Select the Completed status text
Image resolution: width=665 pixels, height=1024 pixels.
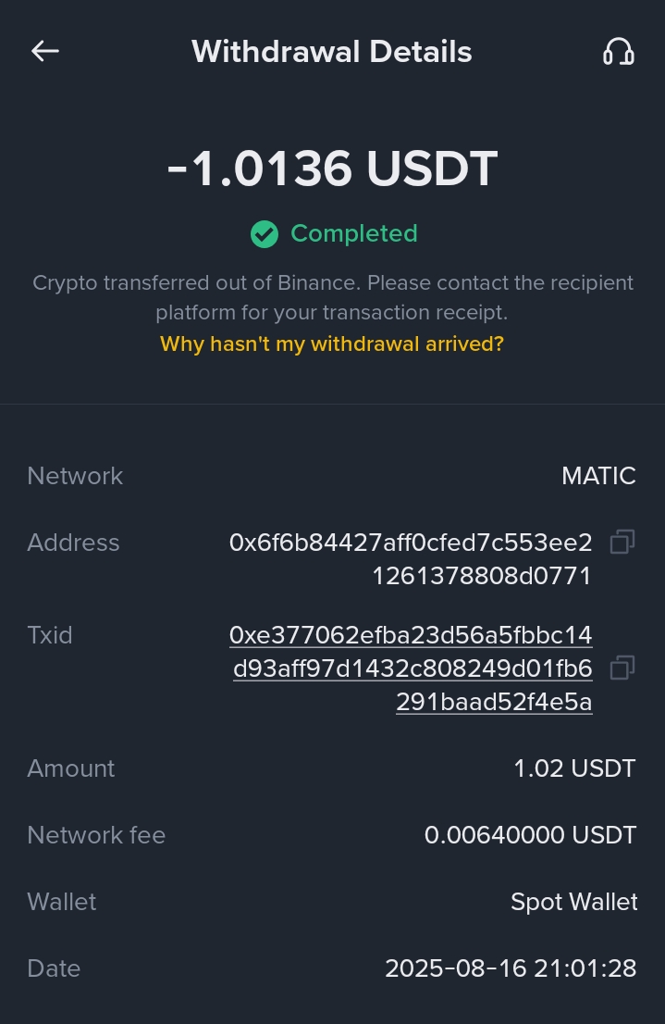coord(354,233)
